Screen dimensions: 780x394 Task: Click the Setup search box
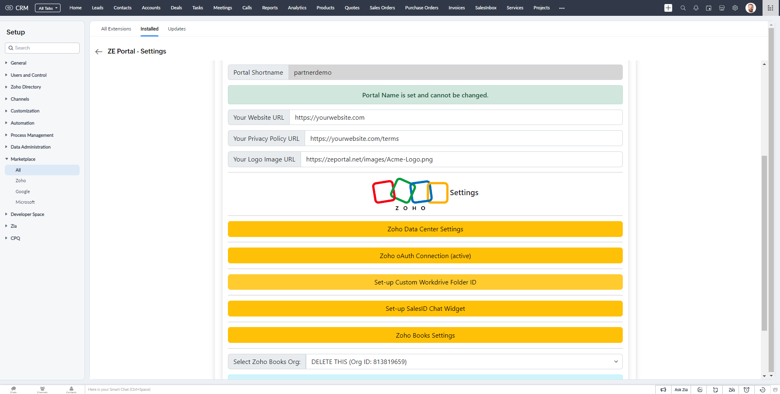pyautogui.click(x=42, y=48)
